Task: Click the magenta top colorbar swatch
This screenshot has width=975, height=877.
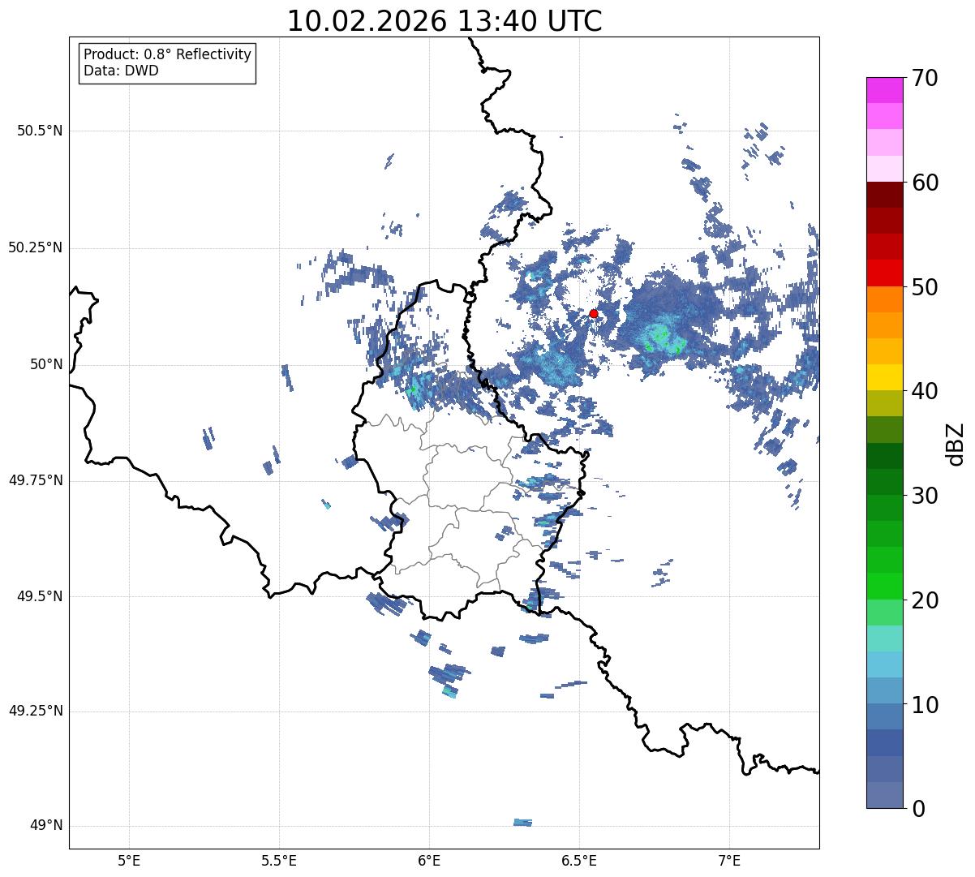Action: coord(884,90)
